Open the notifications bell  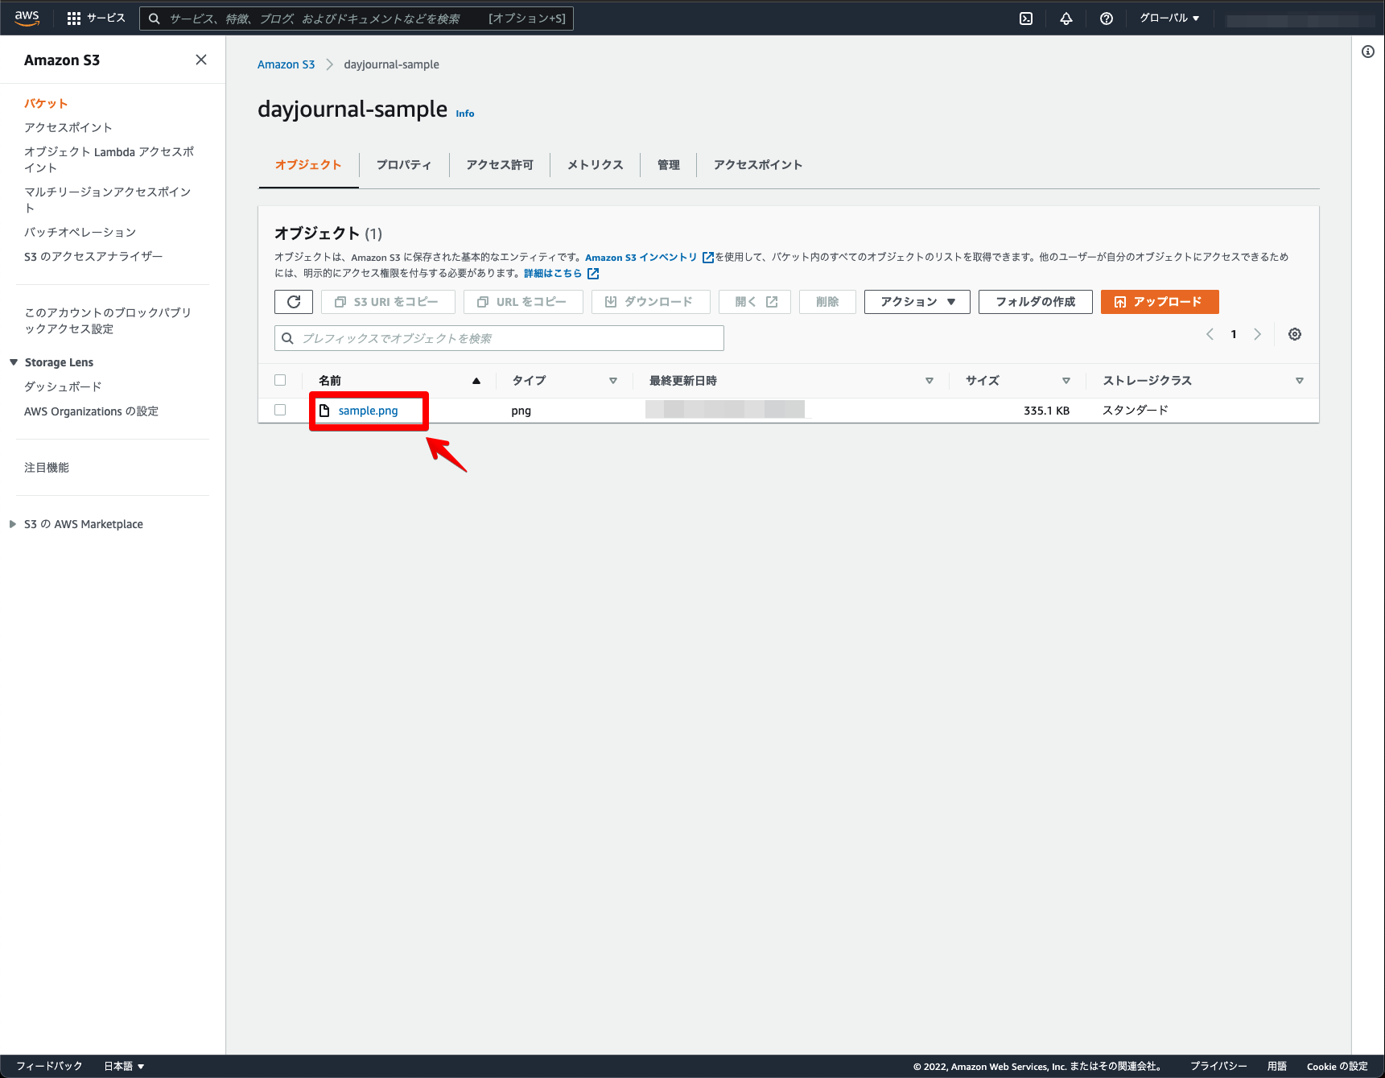pos(1066,19)
